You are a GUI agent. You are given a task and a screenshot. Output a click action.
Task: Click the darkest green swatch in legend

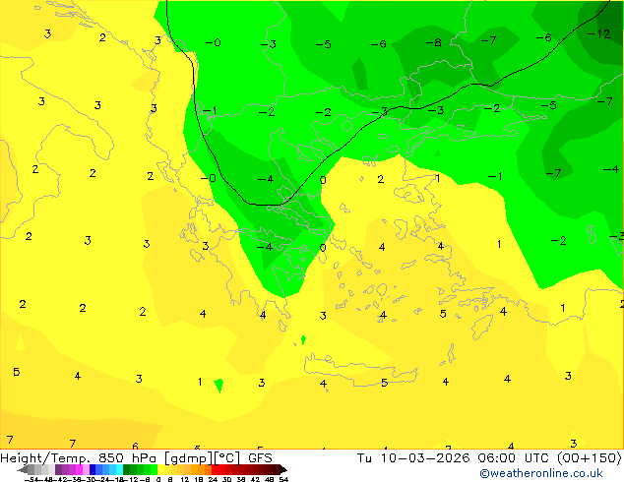click(127, 470)
